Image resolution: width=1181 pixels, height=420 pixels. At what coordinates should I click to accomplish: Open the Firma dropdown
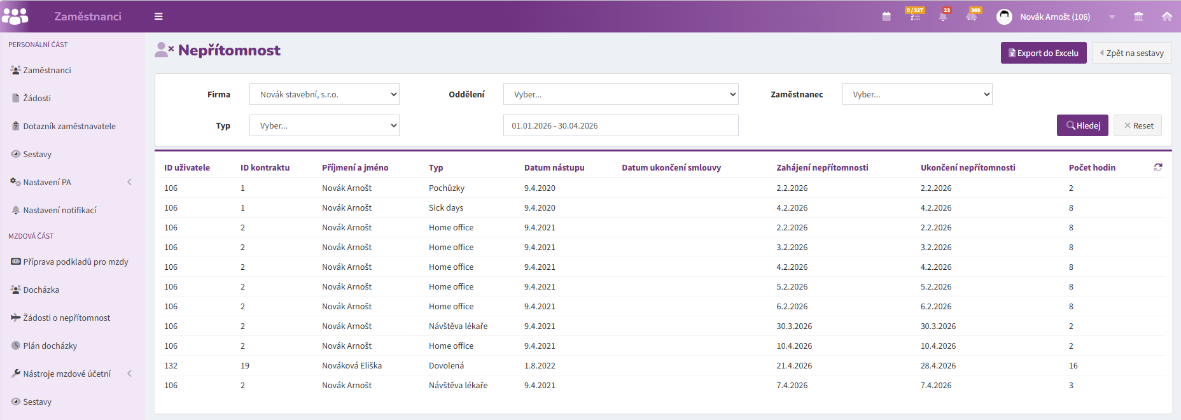coord(325,94)
